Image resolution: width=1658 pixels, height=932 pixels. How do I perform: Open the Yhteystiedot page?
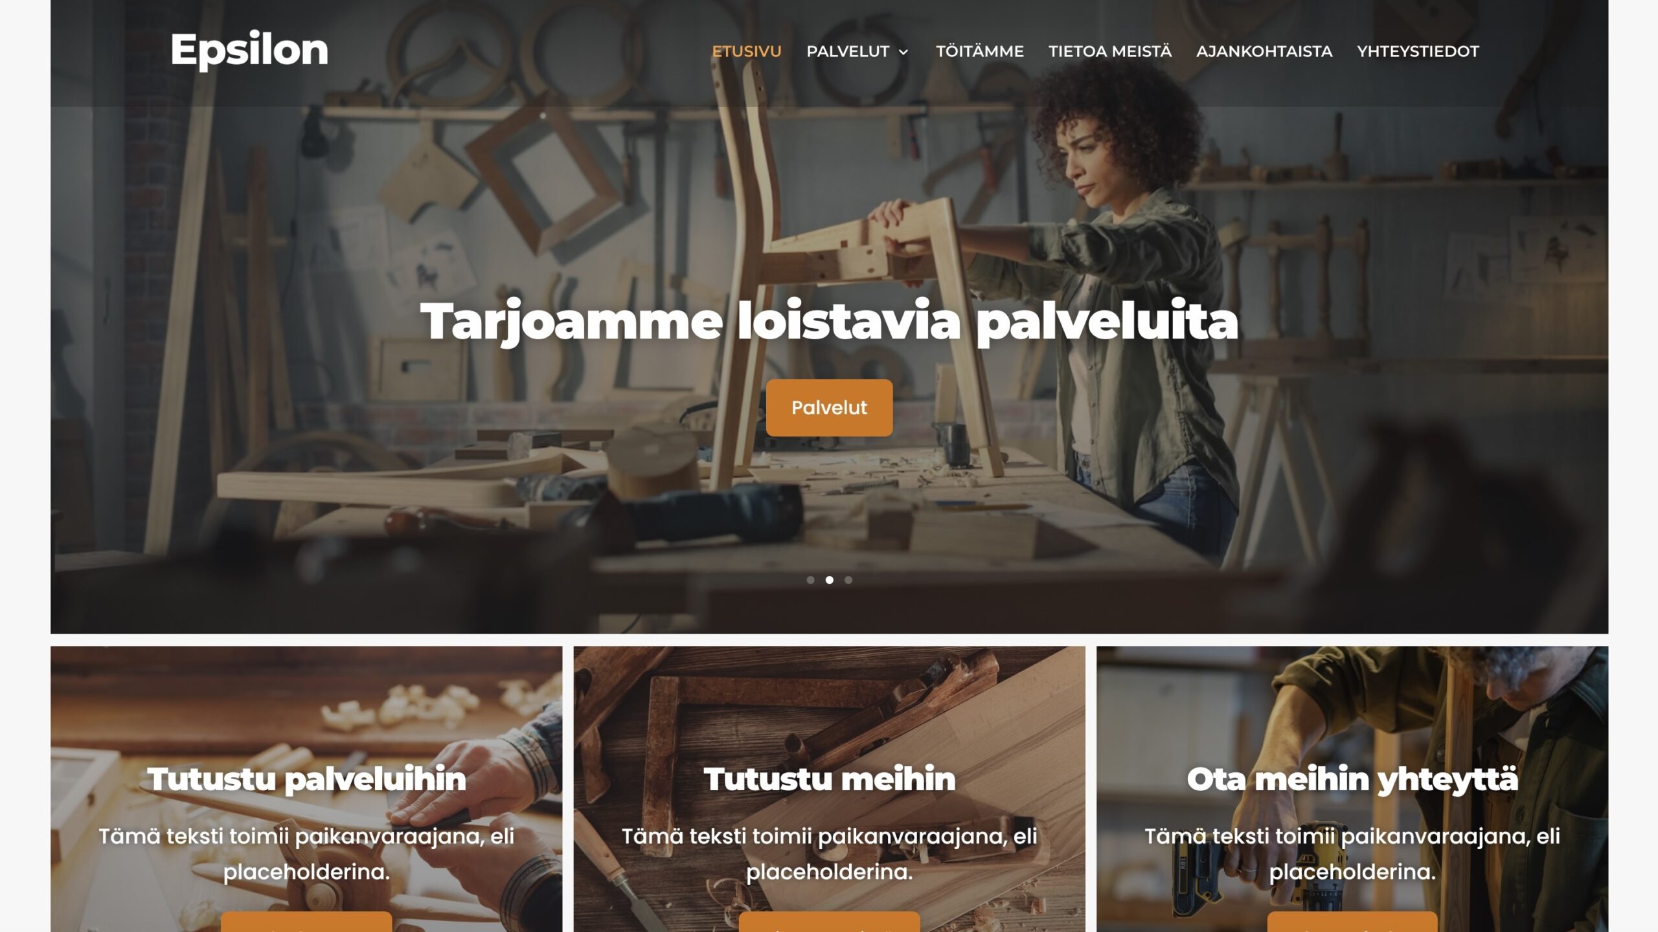point(1418,51)
